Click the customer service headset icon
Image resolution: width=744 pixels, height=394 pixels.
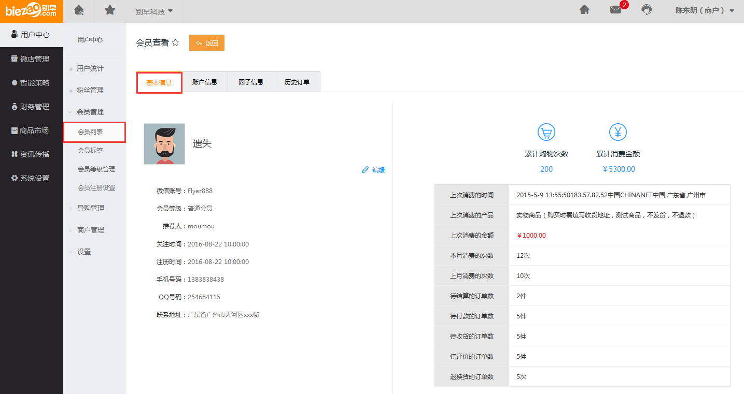(647, 10)
